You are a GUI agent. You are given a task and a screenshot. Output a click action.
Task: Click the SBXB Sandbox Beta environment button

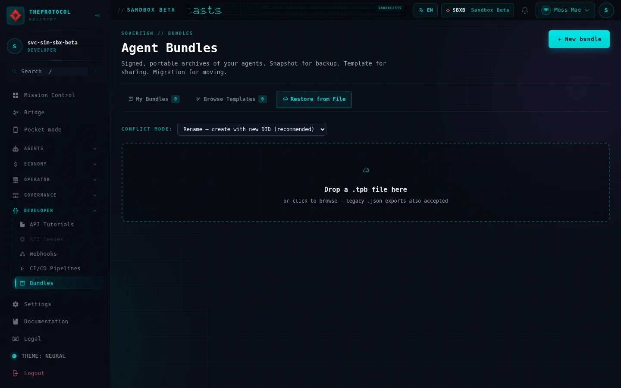pos(477,10)
